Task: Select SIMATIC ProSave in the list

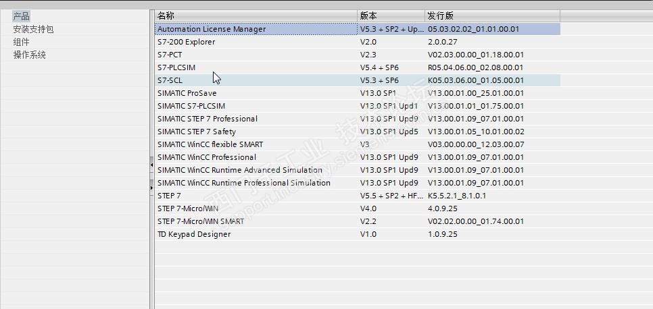Action: [x=187, y=93]
